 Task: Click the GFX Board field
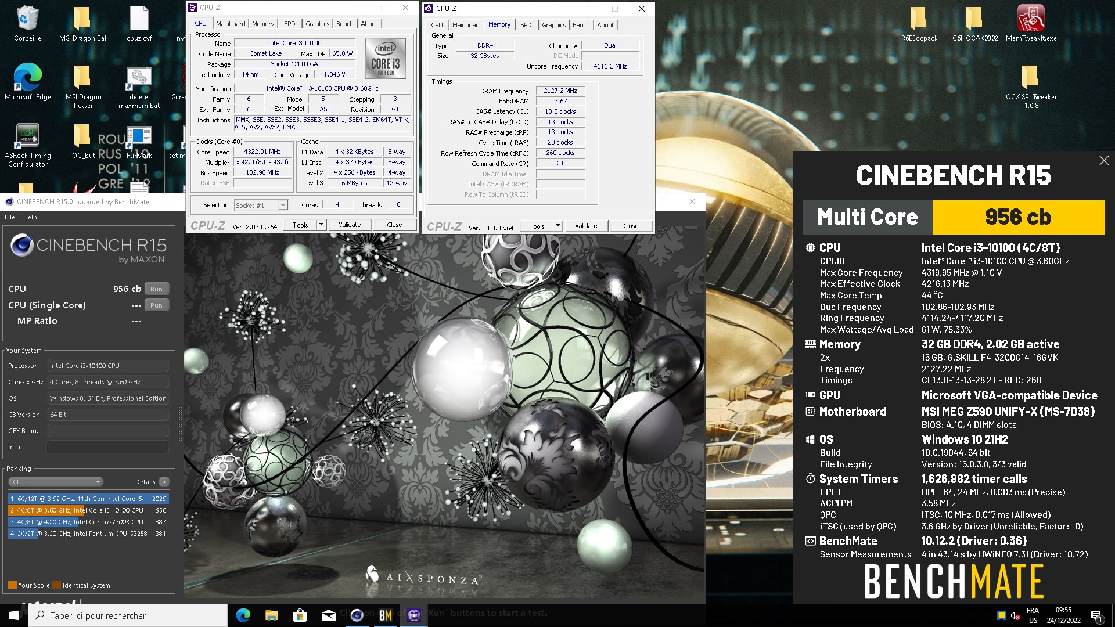point(108,431)
